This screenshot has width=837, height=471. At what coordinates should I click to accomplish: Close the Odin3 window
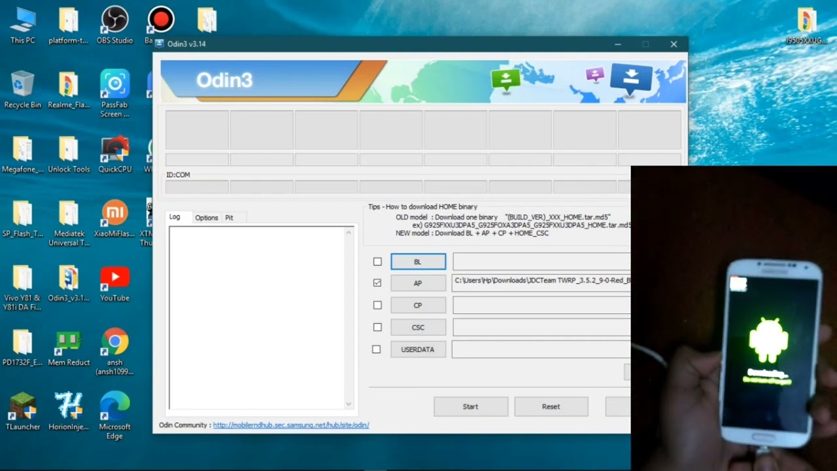pos(674,44)
